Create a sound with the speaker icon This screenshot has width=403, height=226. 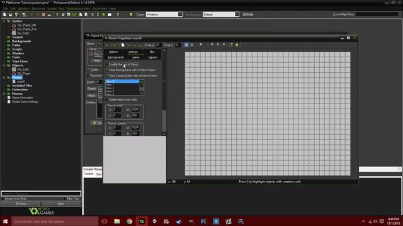tap(63, 14)
